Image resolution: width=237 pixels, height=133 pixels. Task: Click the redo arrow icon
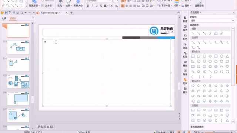coord(30,13)
